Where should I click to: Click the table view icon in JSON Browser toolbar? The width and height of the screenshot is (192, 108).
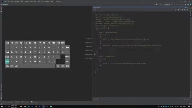(187, 10)
